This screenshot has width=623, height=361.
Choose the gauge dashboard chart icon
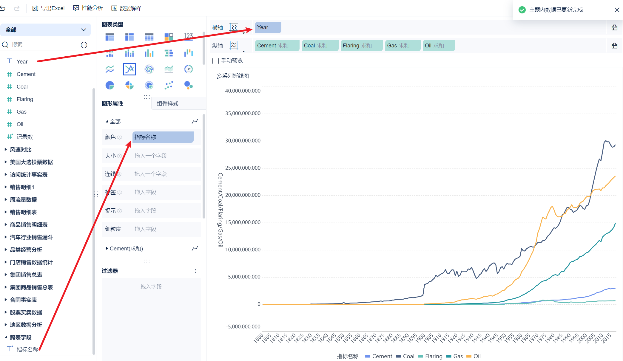click(188, 69)
